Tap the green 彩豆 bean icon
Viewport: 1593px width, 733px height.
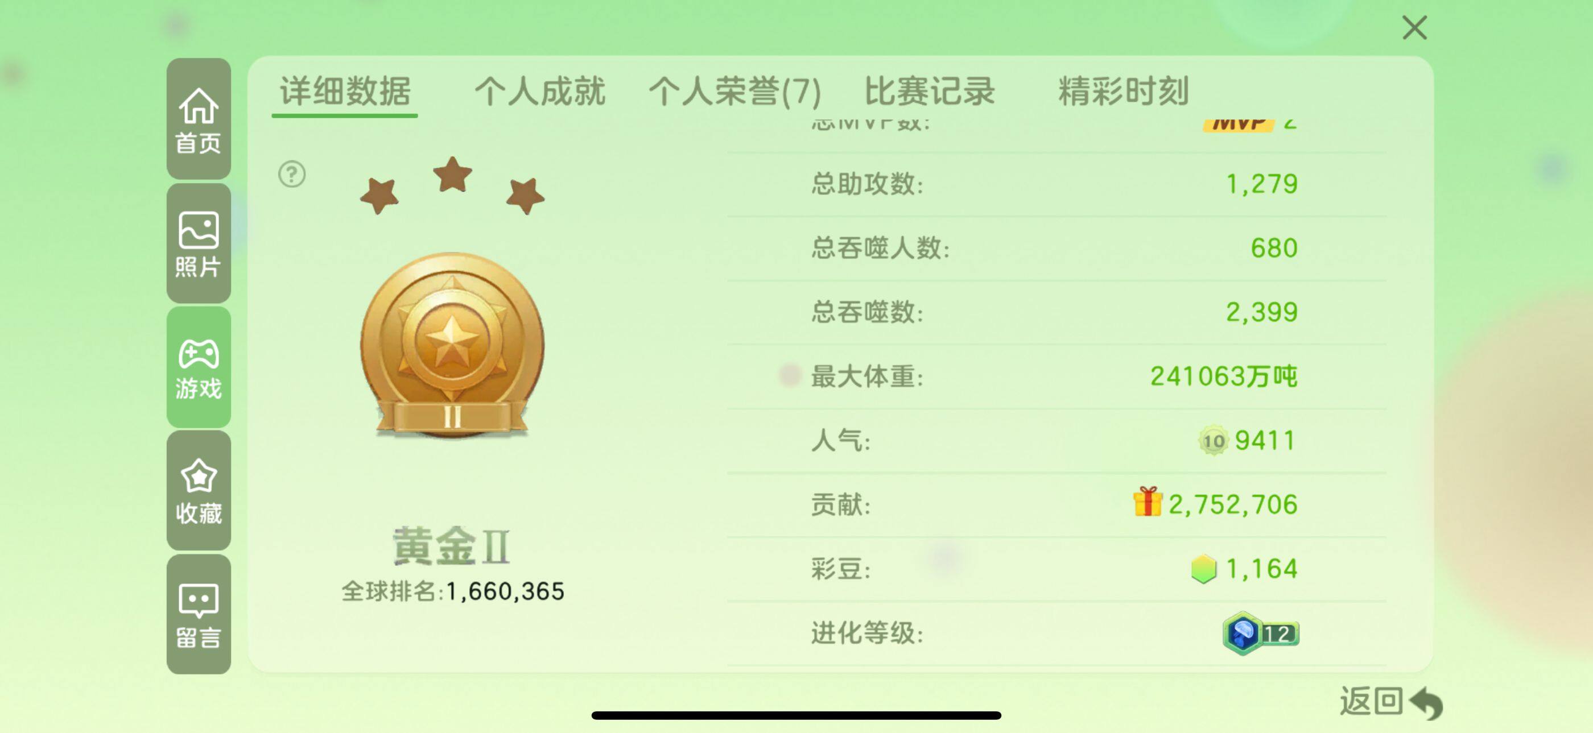(1203, 569)
